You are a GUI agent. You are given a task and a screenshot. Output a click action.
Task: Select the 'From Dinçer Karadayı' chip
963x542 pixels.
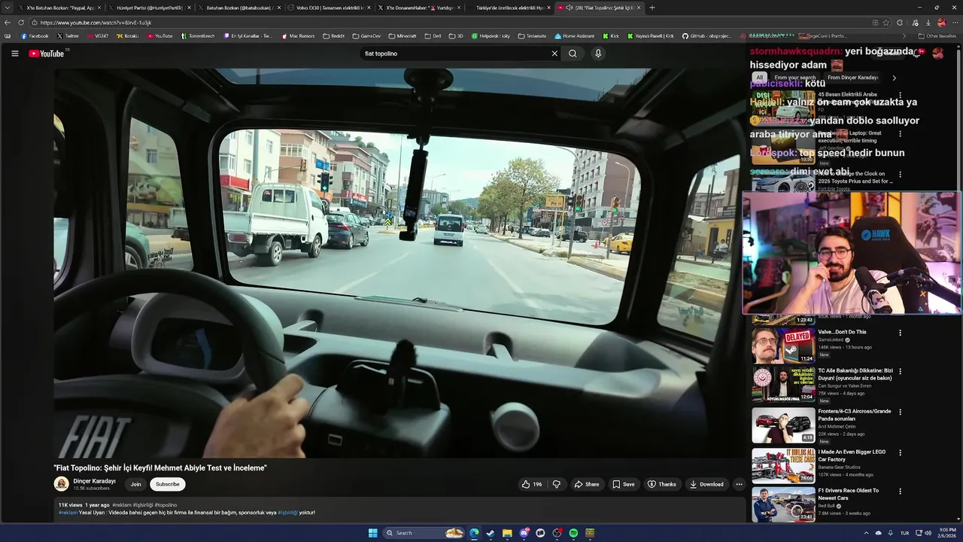click(852, 78)
